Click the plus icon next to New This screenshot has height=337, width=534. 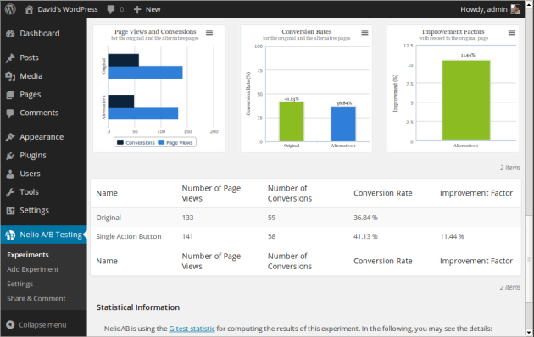click(137, 9)
